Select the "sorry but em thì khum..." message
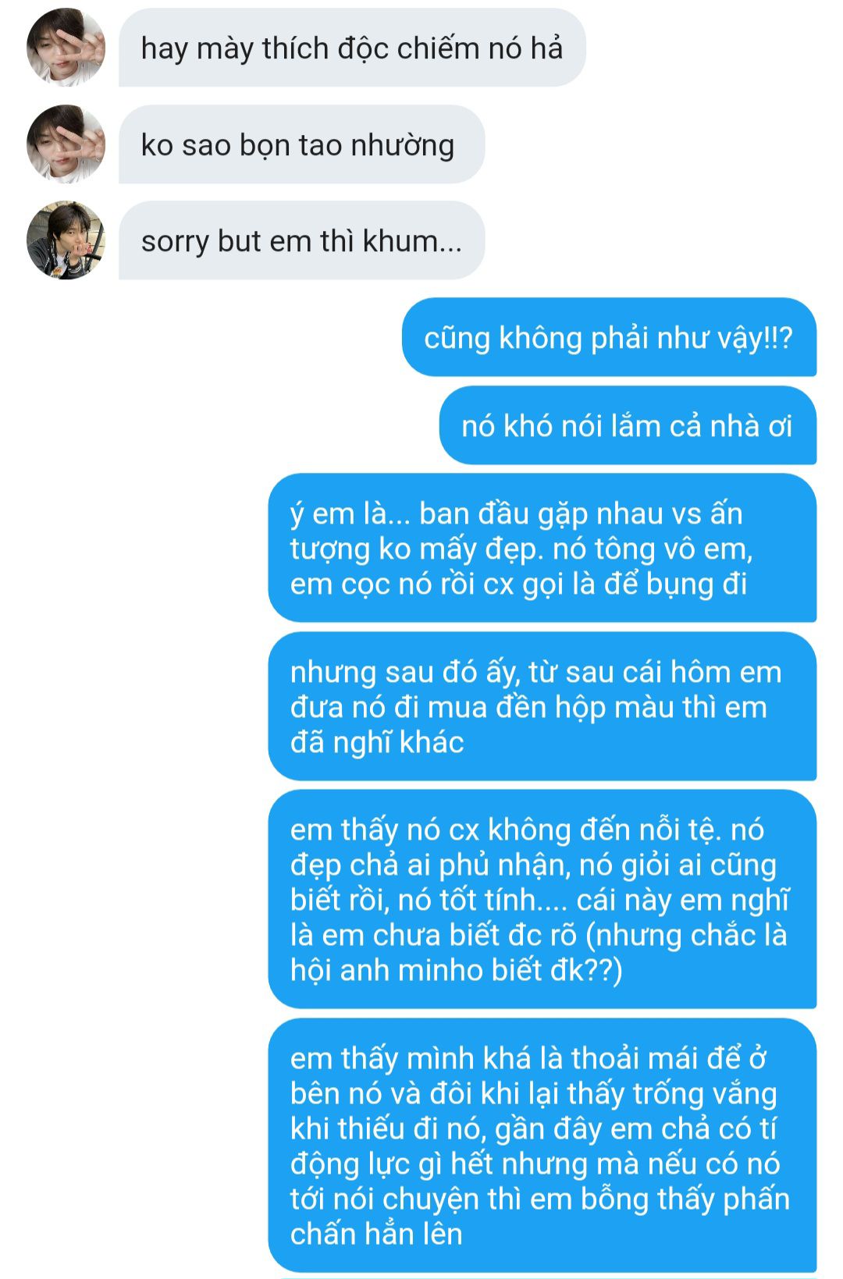This screenshot has height=1279, width=843. tap(301, 240)
